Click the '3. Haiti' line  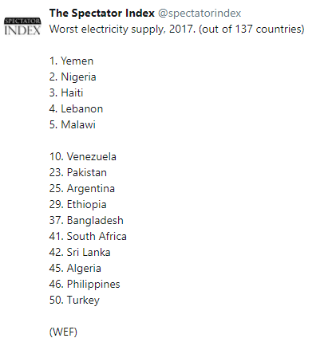tap(66, 93)
